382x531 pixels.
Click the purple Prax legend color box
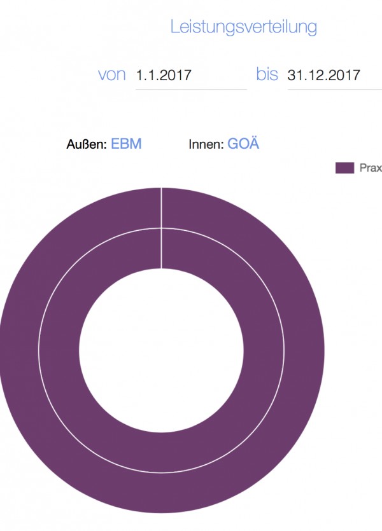coord(344,168)
